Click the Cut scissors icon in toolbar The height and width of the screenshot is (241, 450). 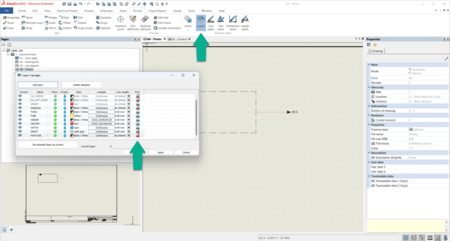98,4
